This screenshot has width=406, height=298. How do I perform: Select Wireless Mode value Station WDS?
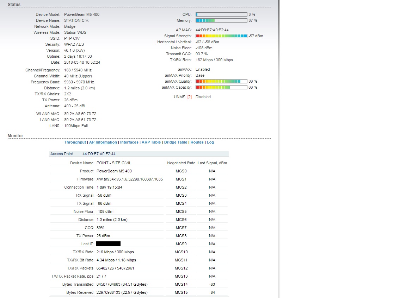tap(75, 32)
